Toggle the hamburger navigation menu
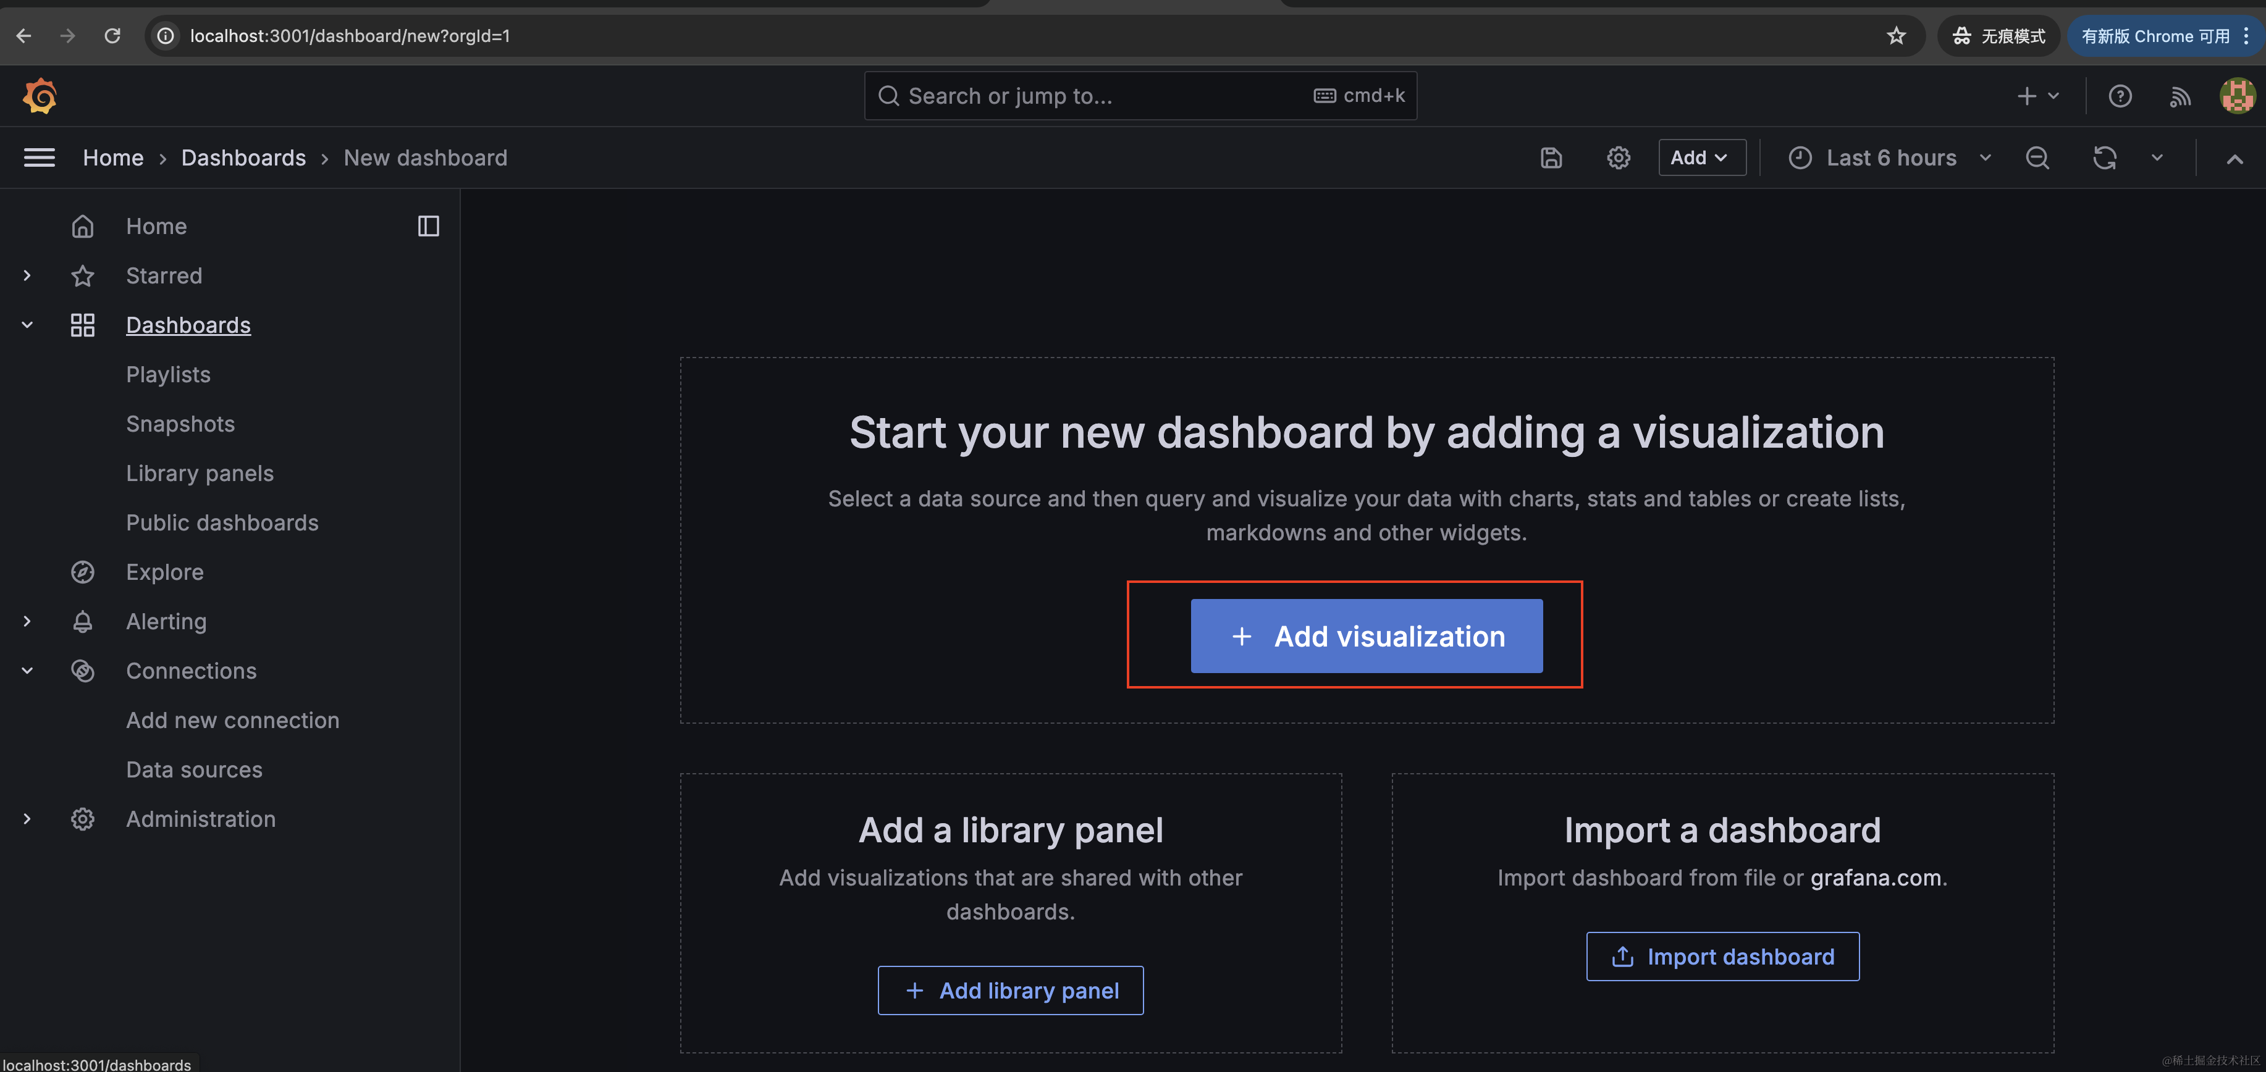 click(39, 158)
